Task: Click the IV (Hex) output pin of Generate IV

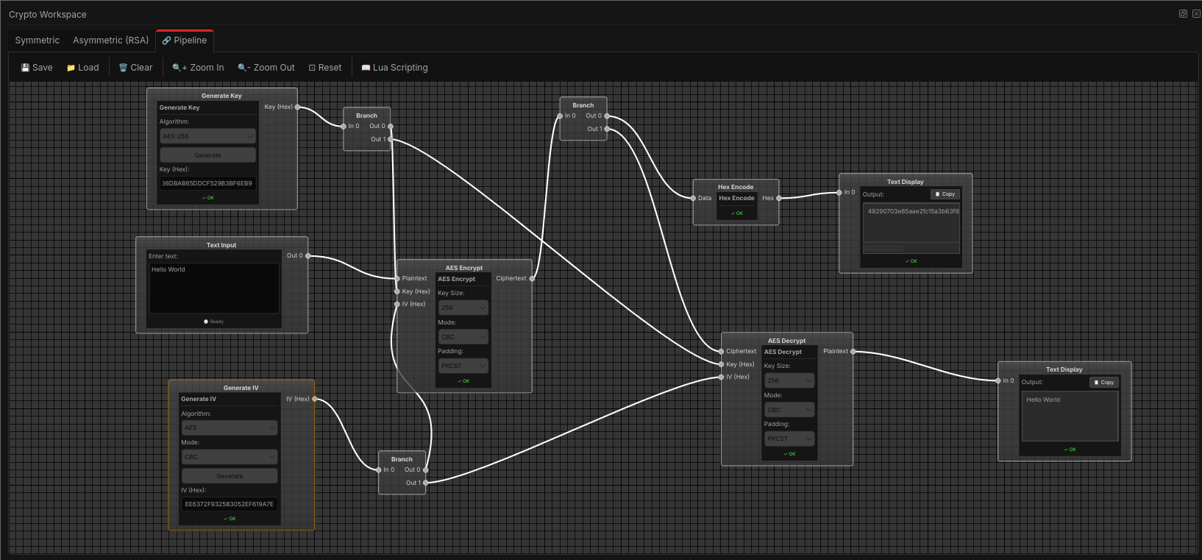Action: click(315, 399)
